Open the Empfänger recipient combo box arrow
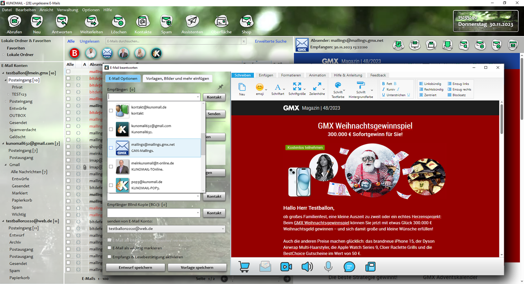 pos(198,97)
